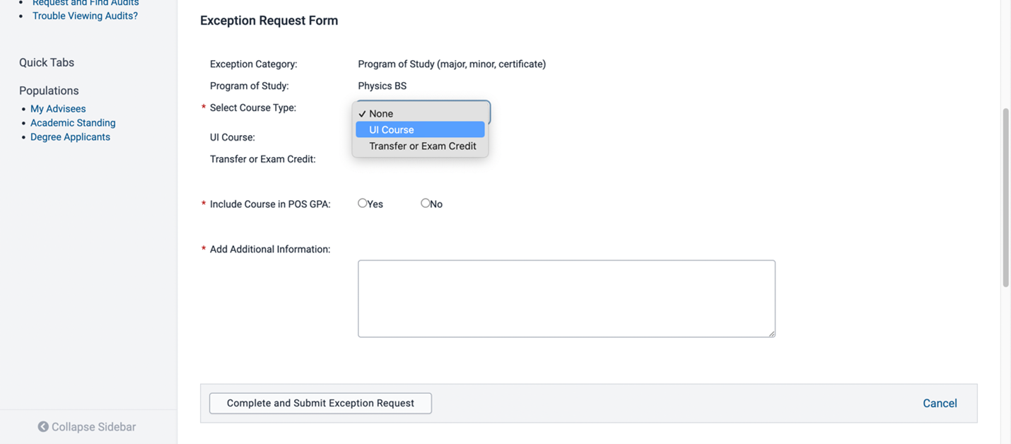The width and height of the screenshot is (1011, 444).
Task: Select the No radio for POS GPA
Action: [x=426, y=204]
